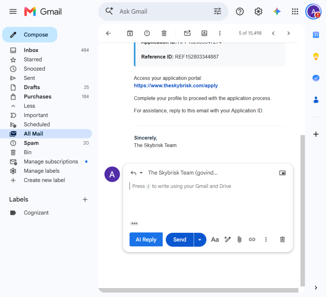The height and width of the screenshot is (297, 326).
Task: Open the Purchases category
Action: pyautogui.click(x=46, y=97)
